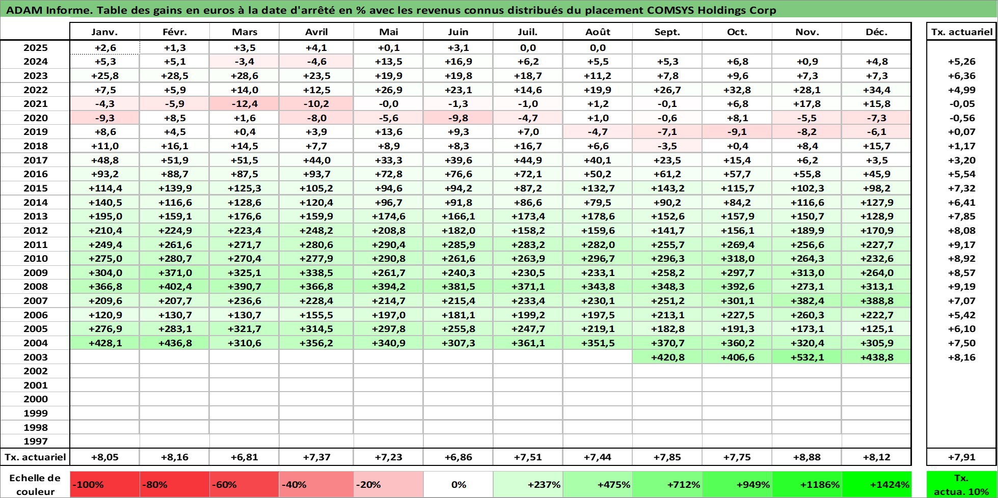Select the 2008 February cell '+402,4'

pyautogui.click(x=175, y=286)
